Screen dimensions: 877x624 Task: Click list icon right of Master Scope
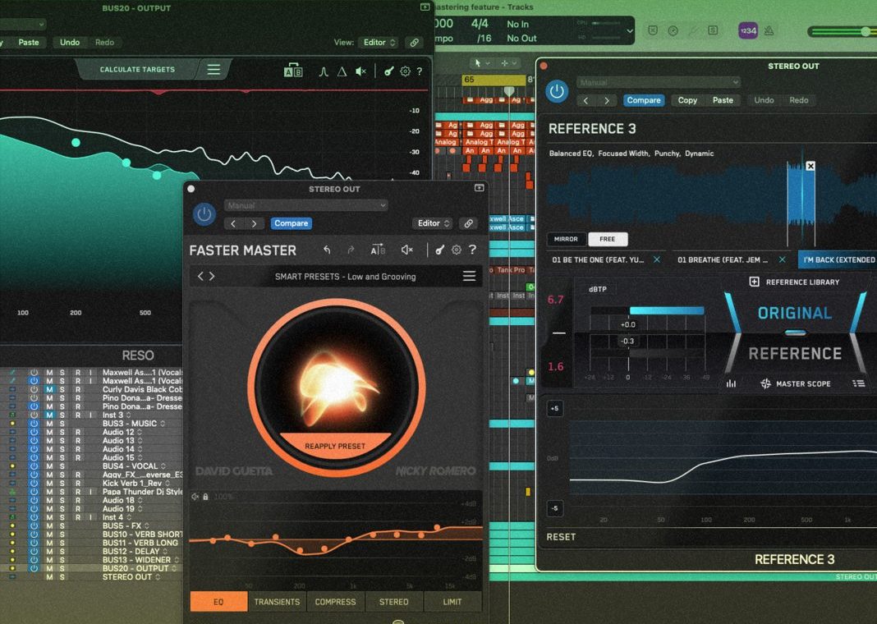(859, 383)
